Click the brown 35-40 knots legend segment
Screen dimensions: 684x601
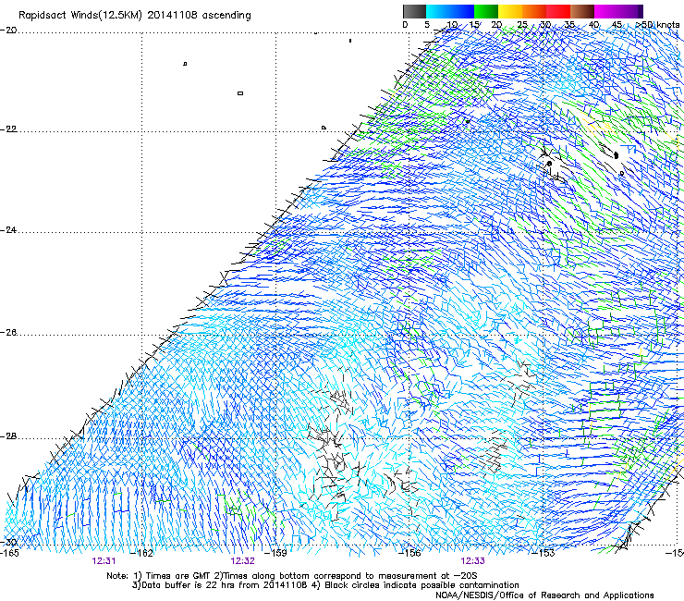pos(583,11)
